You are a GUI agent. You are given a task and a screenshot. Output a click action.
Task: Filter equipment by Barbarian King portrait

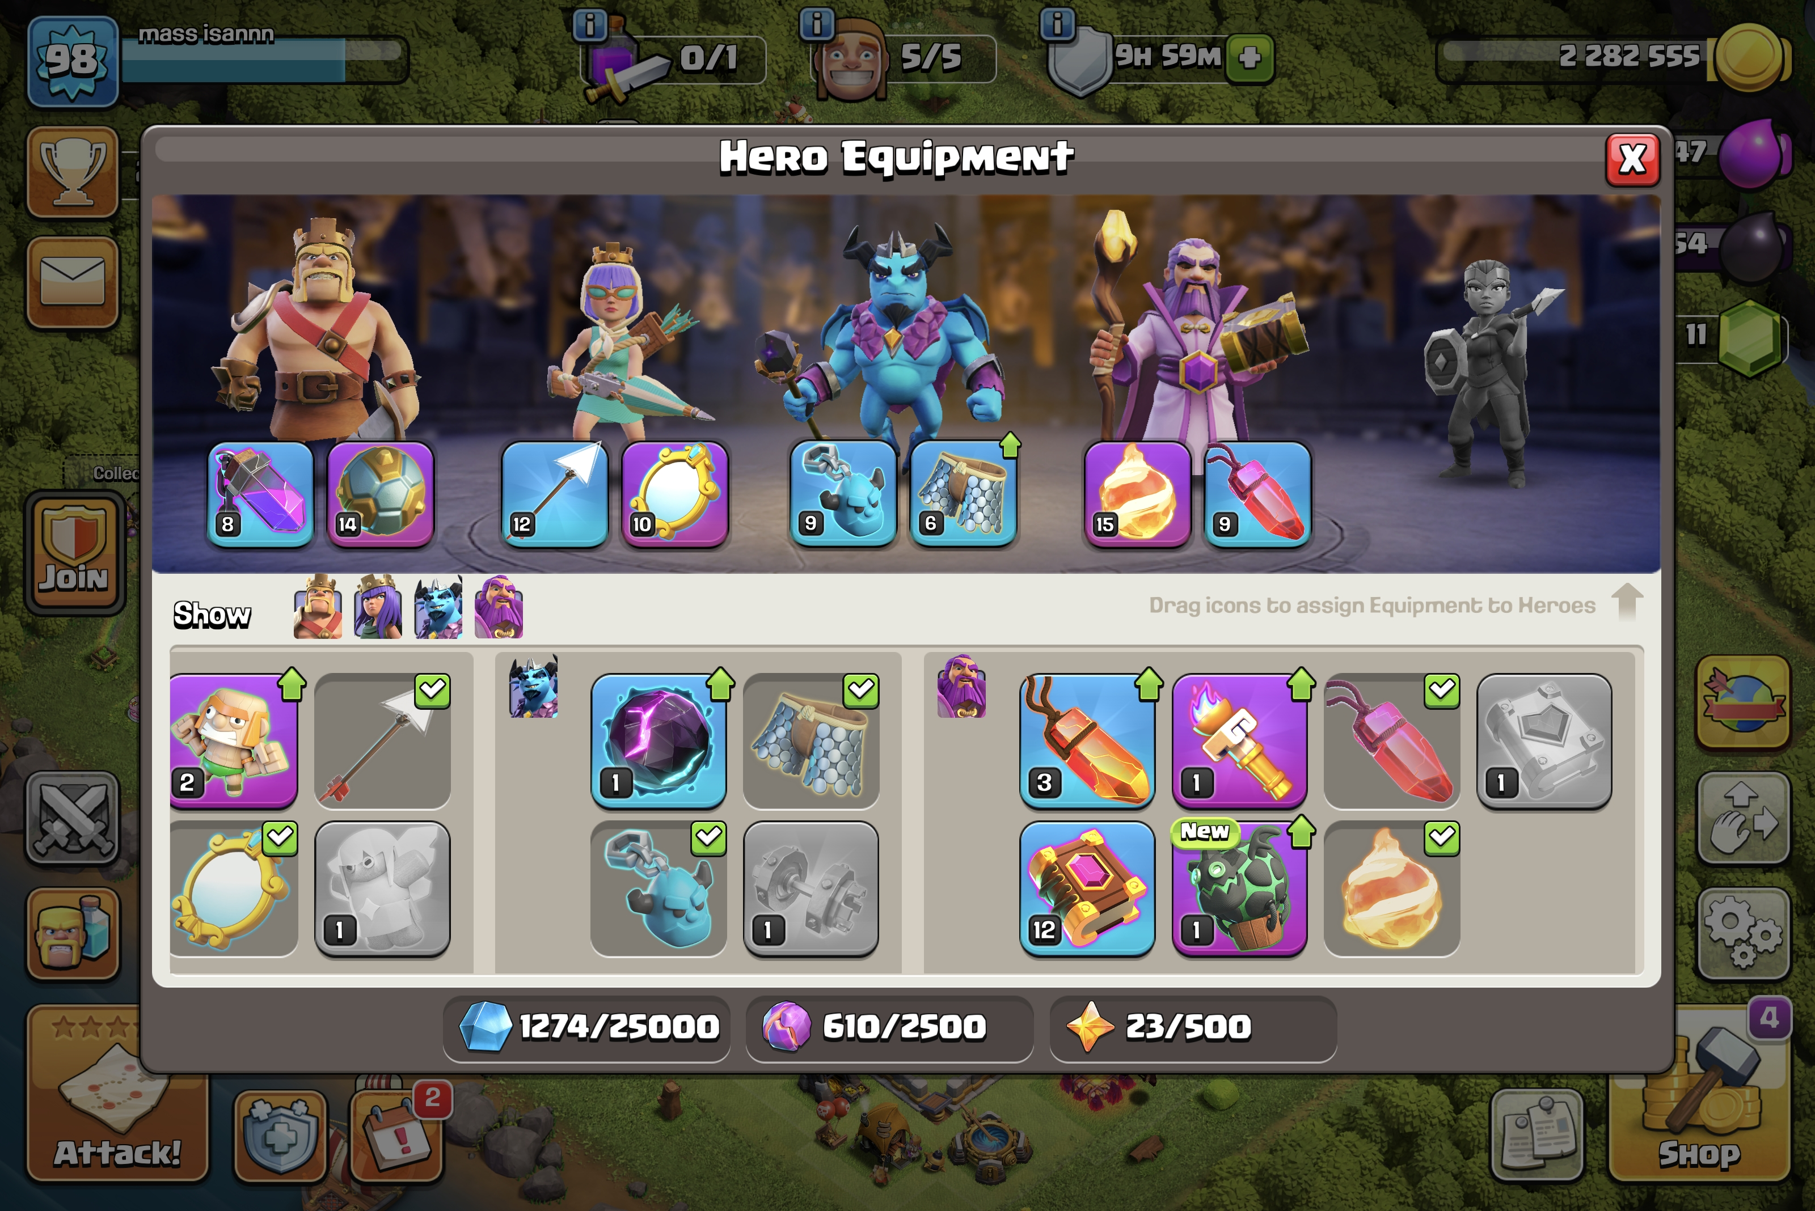coord(318,607)
